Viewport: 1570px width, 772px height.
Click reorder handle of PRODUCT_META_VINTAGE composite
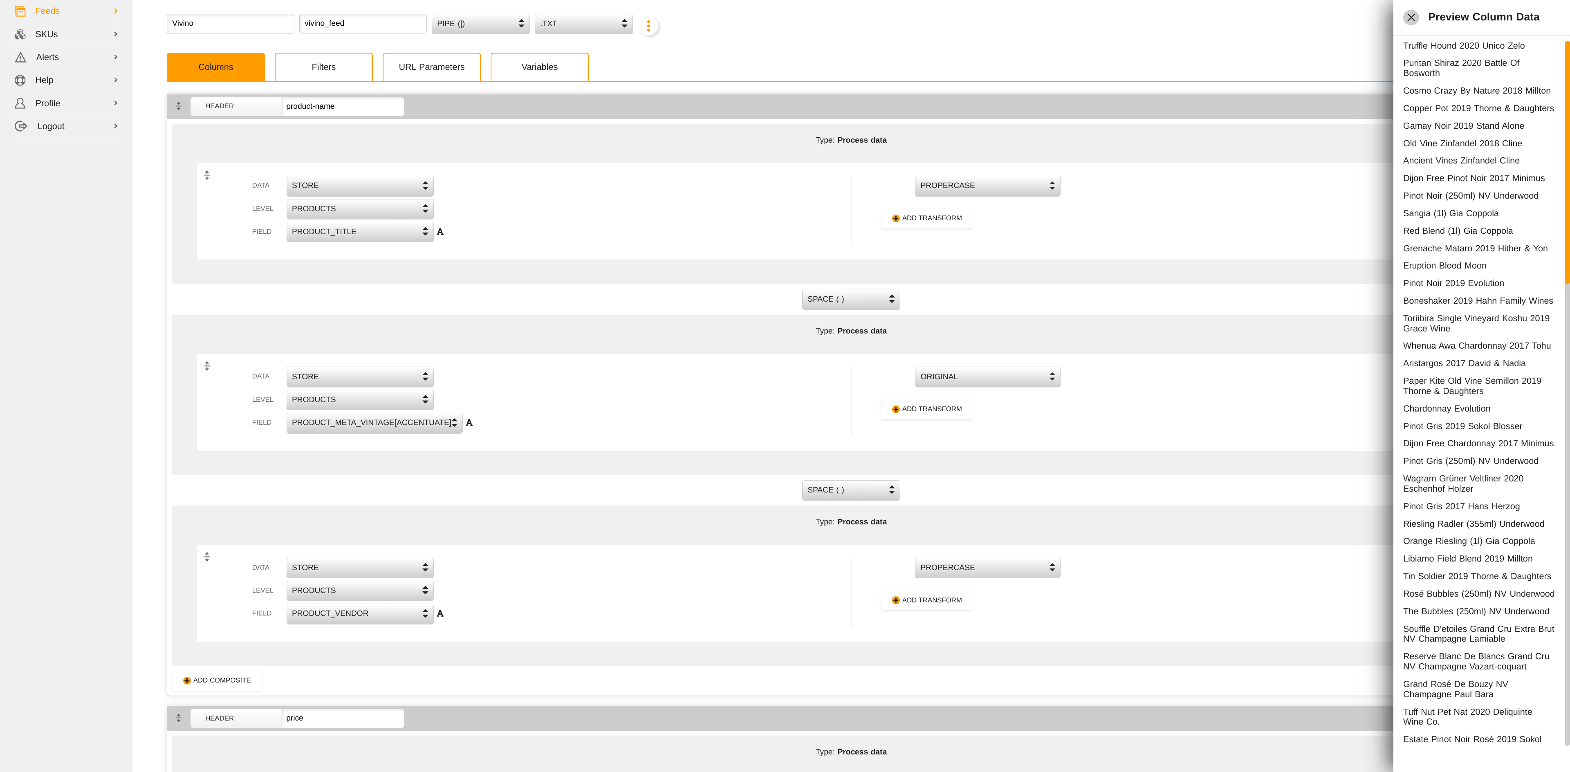[x=206, y=366]
